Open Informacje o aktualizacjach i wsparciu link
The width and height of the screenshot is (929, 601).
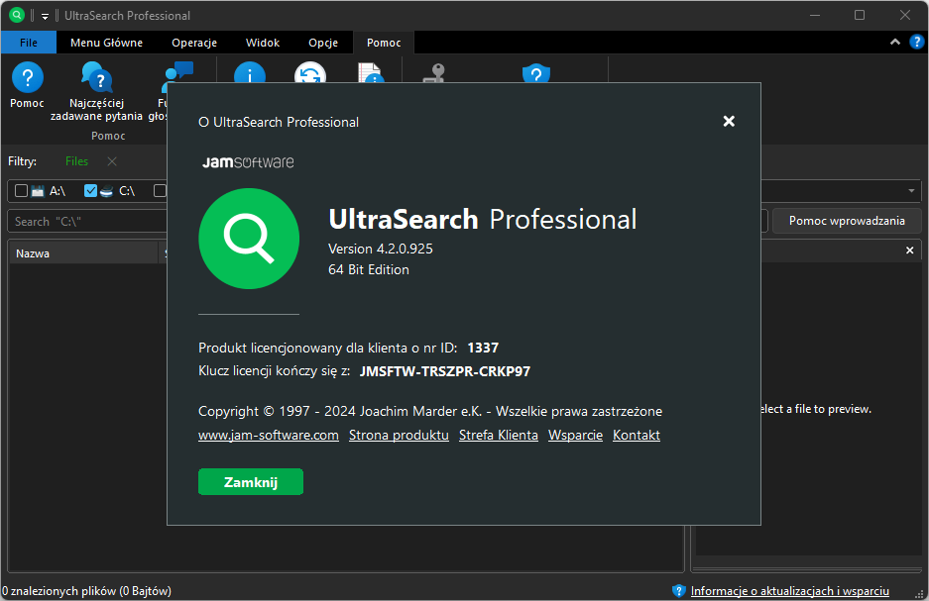(x=790, y=591)
